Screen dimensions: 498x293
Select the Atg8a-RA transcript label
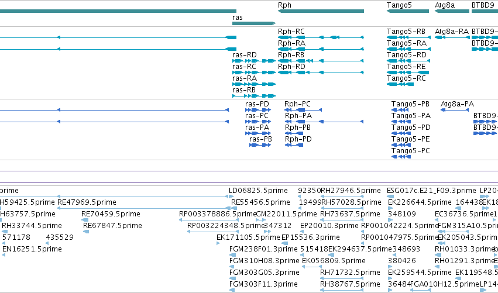pos(452,32)
